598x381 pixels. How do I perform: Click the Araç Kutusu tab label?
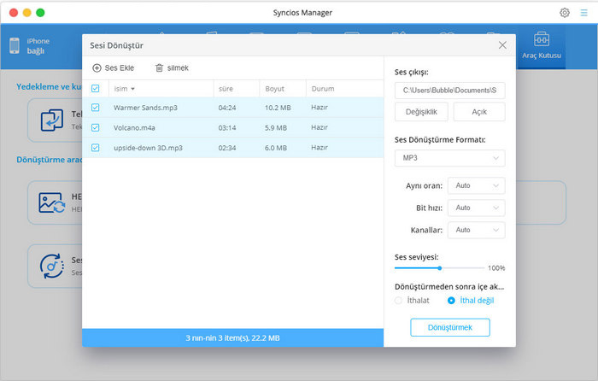pos(542,56)
